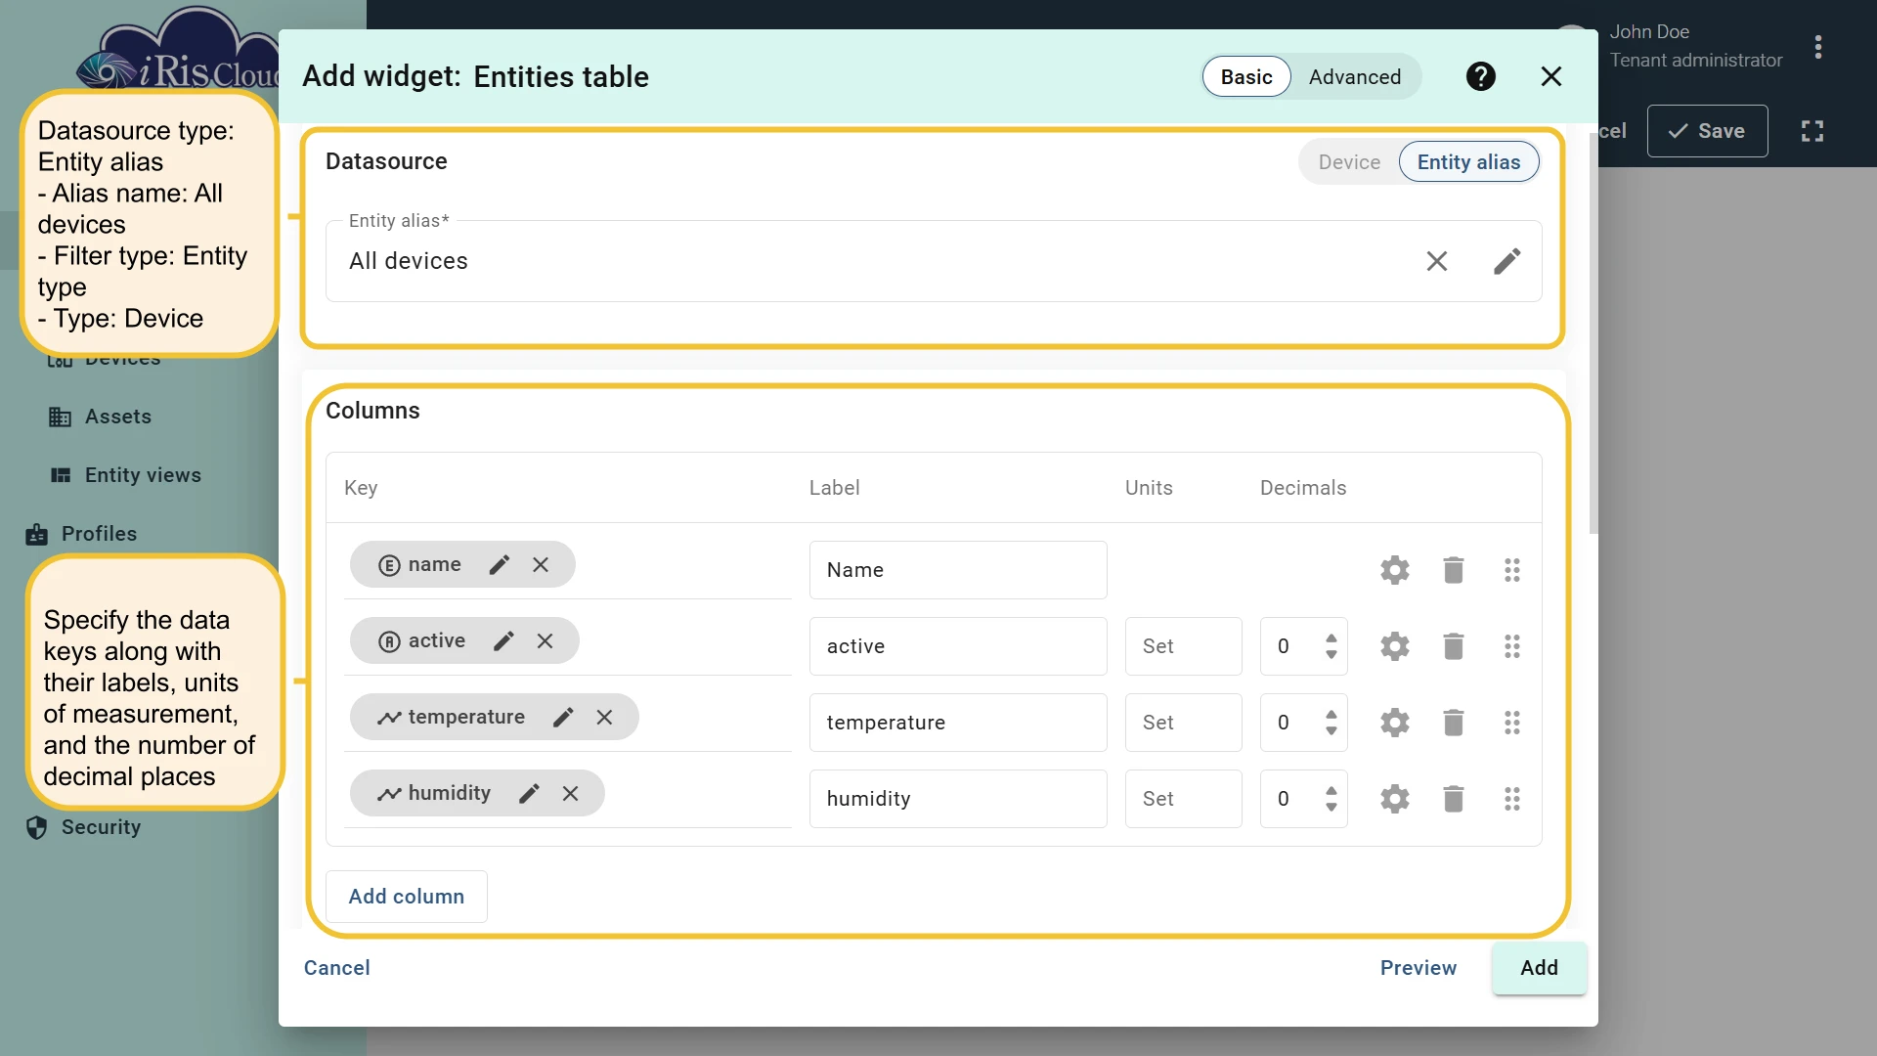Edit the temperature key chip

click(x=563, y=717)
